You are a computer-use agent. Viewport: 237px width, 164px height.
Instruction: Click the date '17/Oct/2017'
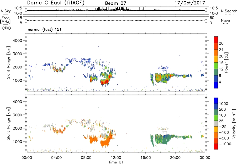pyautogui.click(x=190, y=3)
